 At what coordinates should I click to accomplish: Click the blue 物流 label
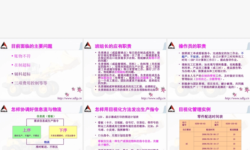click(47, 142)
